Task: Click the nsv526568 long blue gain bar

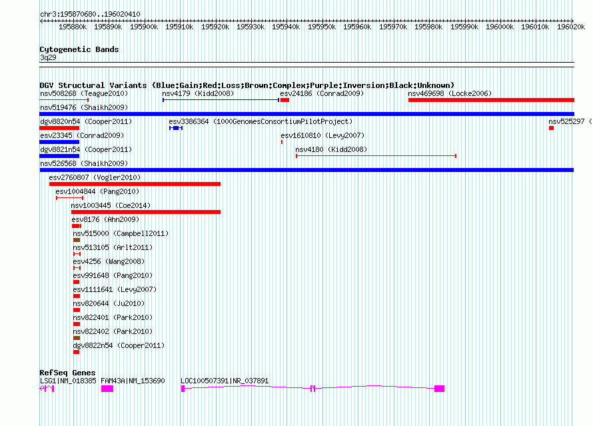Action: [x=306, y=170]
